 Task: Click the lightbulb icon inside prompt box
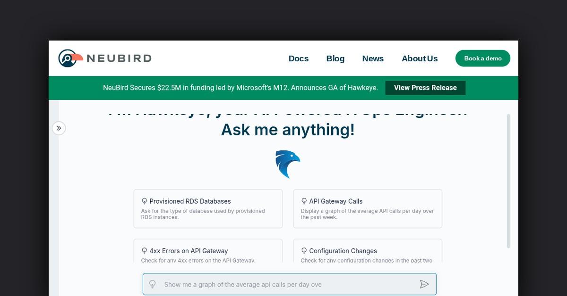pos(153,284)
